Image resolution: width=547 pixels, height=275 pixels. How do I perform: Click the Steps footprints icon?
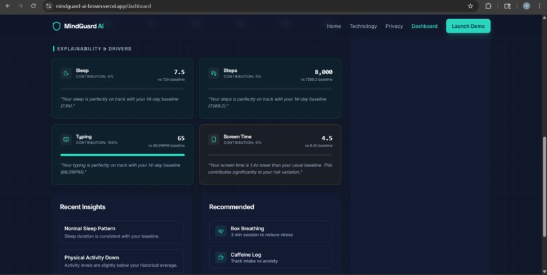point(214,73)
